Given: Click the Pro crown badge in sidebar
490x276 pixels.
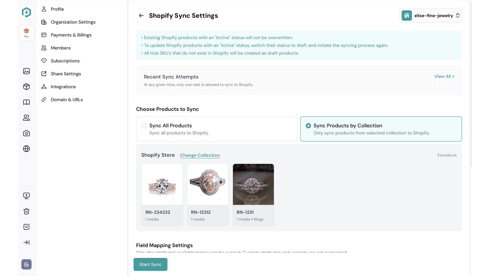Looking at the screenshot, I should click(x=26, y=33).
